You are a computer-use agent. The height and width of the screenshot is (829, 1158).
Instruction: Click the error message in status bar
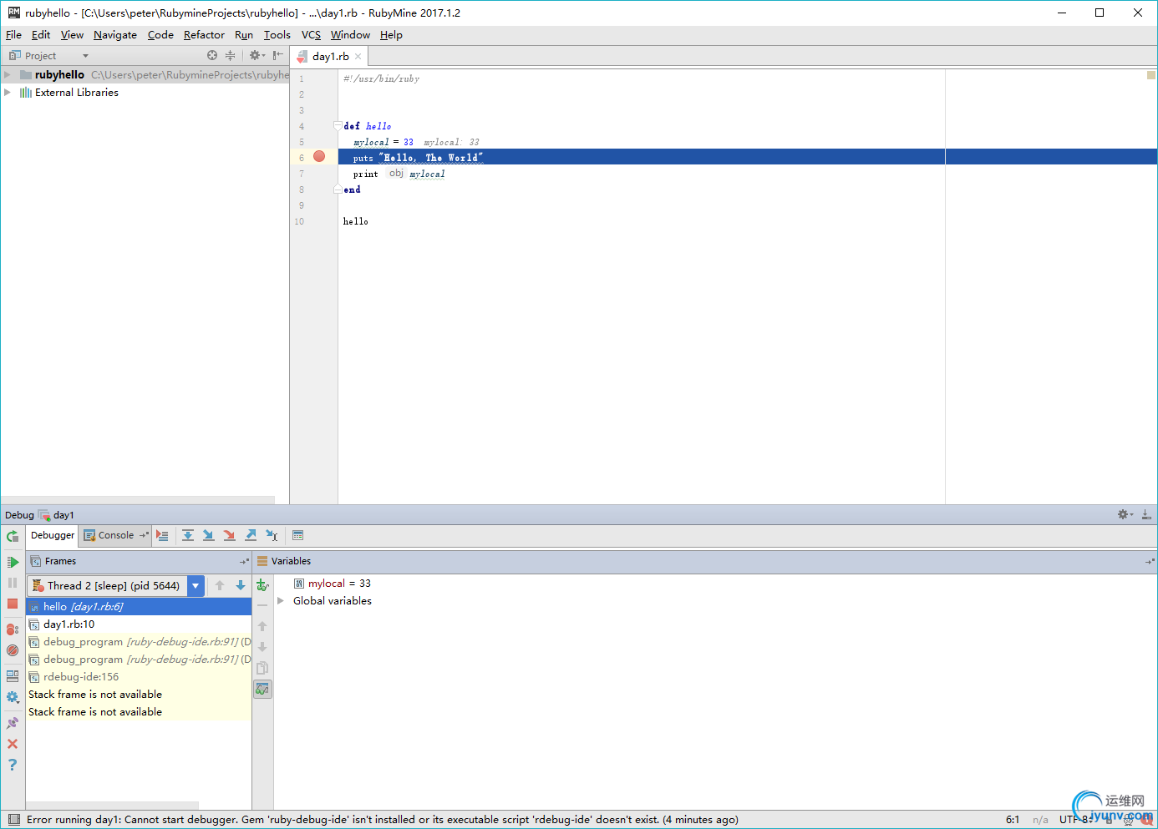click(x=382, y=820)
